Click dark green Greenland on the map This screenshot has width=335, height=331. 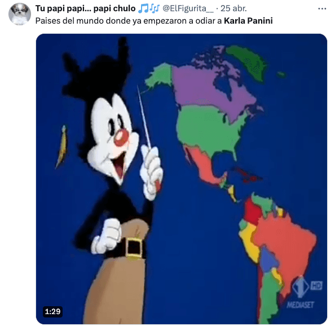point(248,61)
